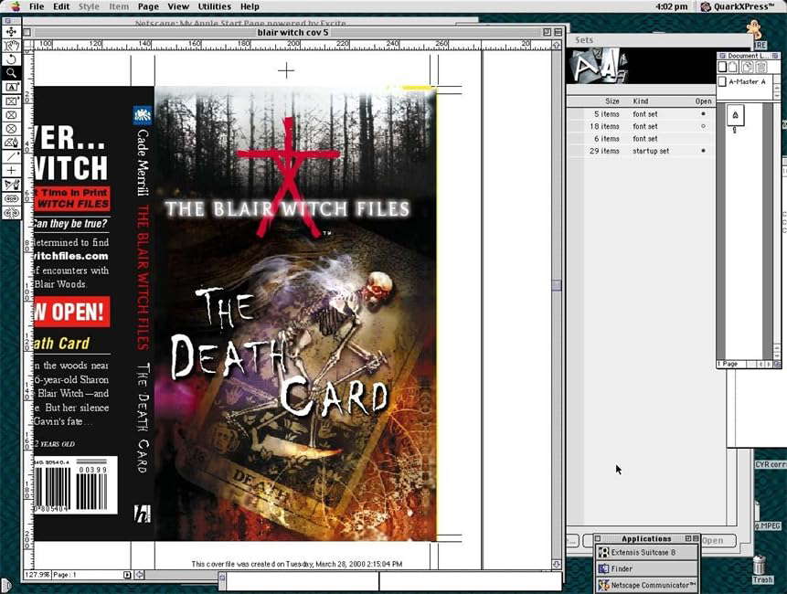Open the Help menu
Screen dimensions: 787x594
[250, 6]
